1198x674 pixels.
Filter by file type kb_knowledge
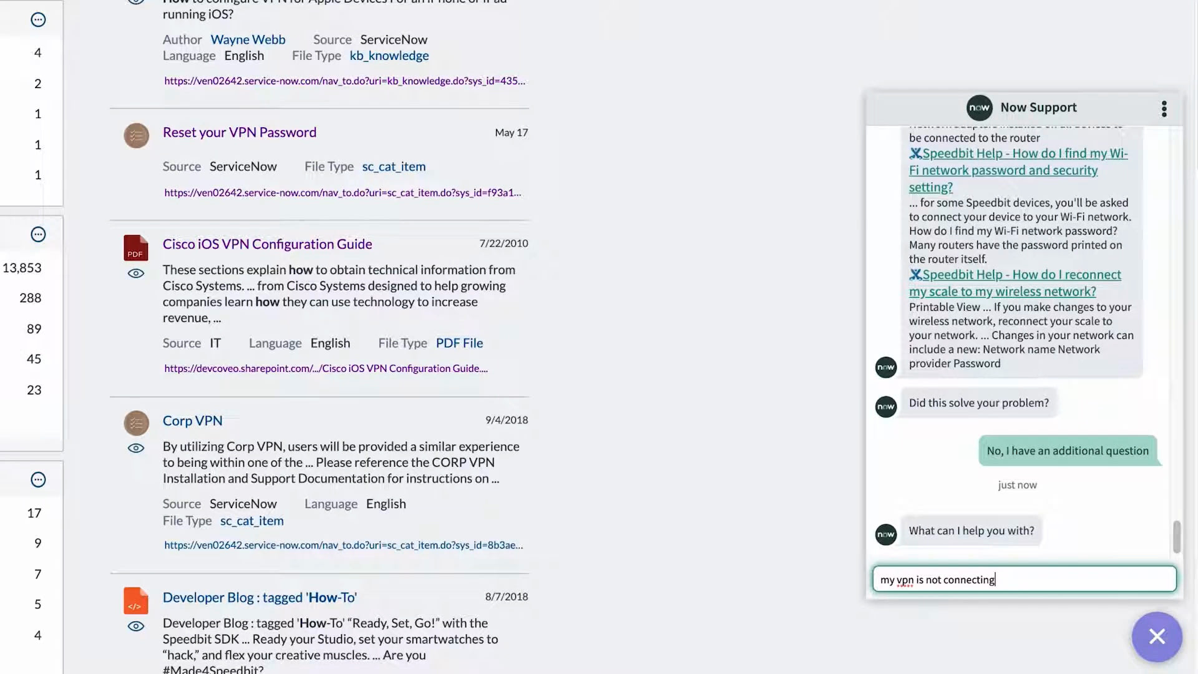pyautogui.click(x=389, y=56)
